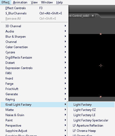This screenshot has width=115, height=136.
Task: Open the Matte effects submenu
Action: point(34,110)
